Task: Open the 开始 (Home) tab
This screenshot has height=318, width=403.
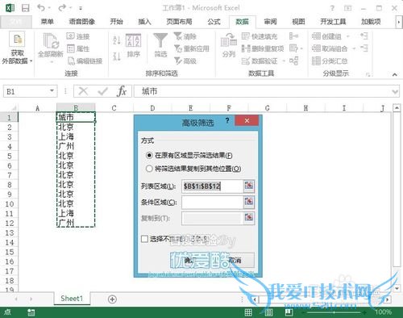Action: point(116,22)
